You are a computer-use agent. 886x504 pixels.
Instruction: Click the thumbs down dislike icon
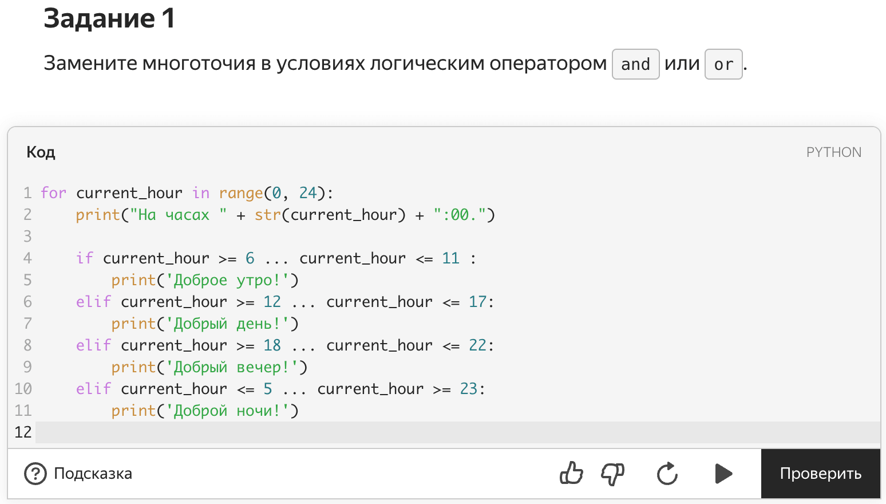(x=612, y=474)
